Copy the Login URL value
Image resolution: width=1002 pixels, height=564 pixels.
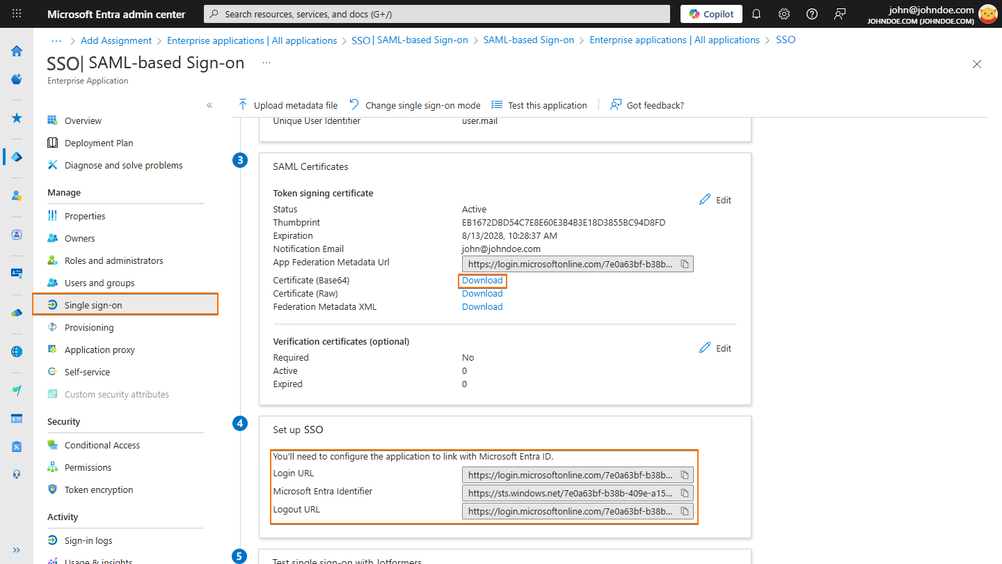(x=685, y=474)
